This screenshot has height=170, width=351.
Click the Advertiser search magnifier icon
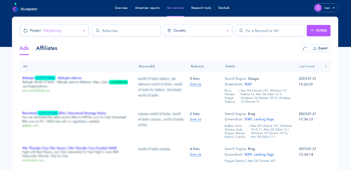97,31
